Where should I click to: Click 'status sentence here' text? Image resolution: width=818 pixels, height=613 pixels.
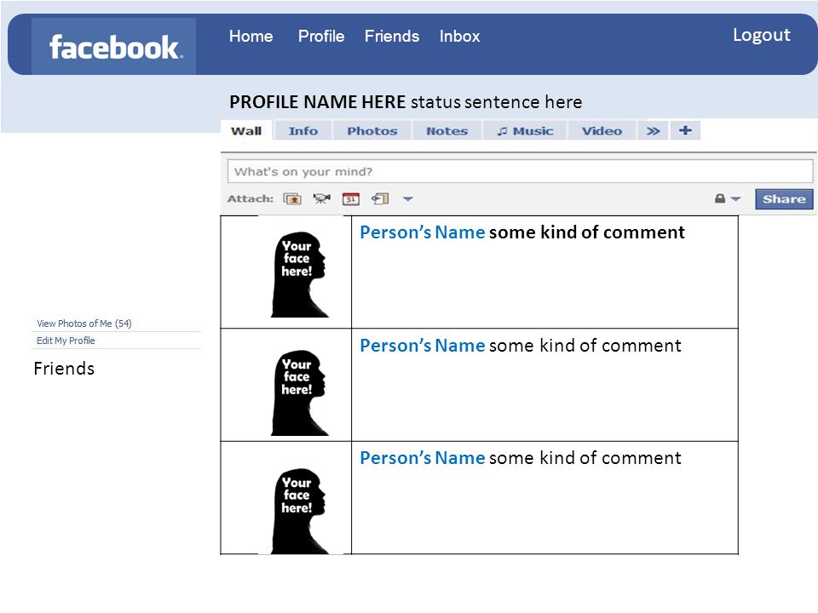tap(496, 101)
